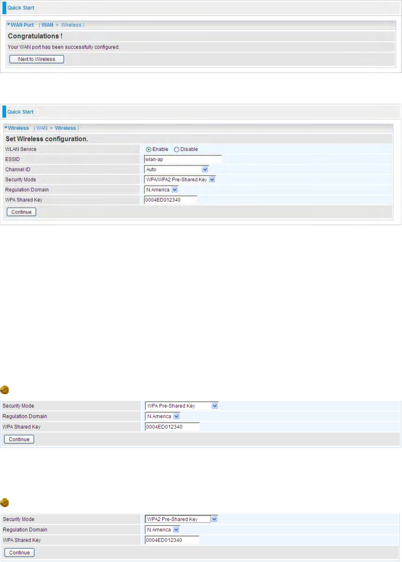Image resolution: width=402 pixels, height=562 pixels.
Task: Open the WPA/WPA2 Pre-Shared Key security mode dropdown
Action: tap(180, 180)
